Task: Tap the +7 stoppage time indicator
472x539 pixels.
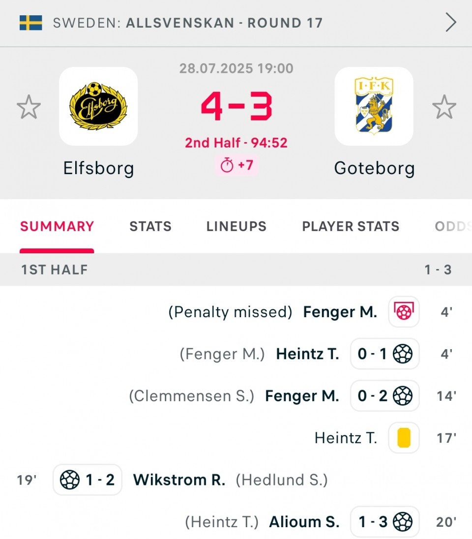Action: coord(236,165)
